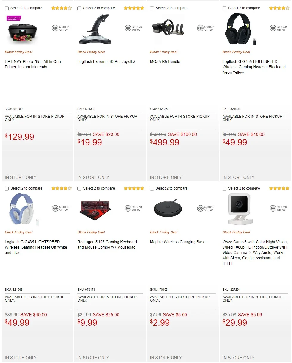Click the Redragon keyboard and mouse product image
Screen dimensions: 292x363
95,210
